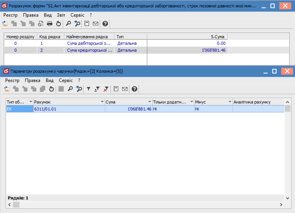Open the Вид menu in the form calculation window
The height and width of the screenshot is (213, 295).
click(48, 15)
